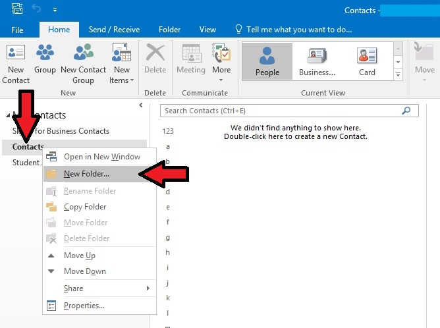The width and height of the screenshot is (440, 328).
Task: Click the Undo icon in title bar
Action: (38, 10)
